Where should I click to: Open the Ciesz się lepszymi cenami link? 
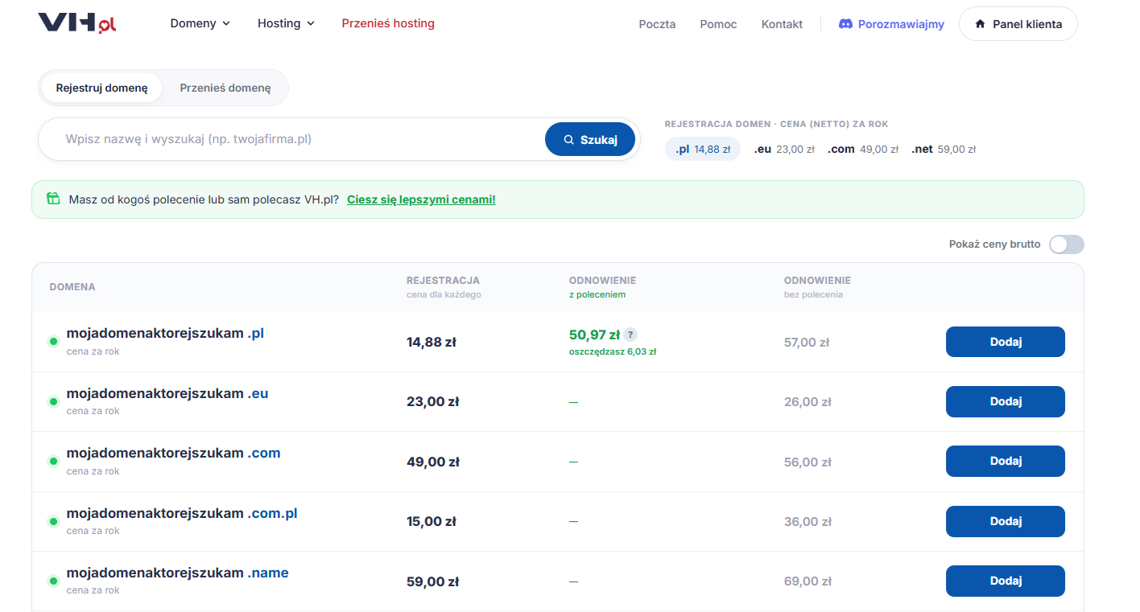(x=421, y=199)
